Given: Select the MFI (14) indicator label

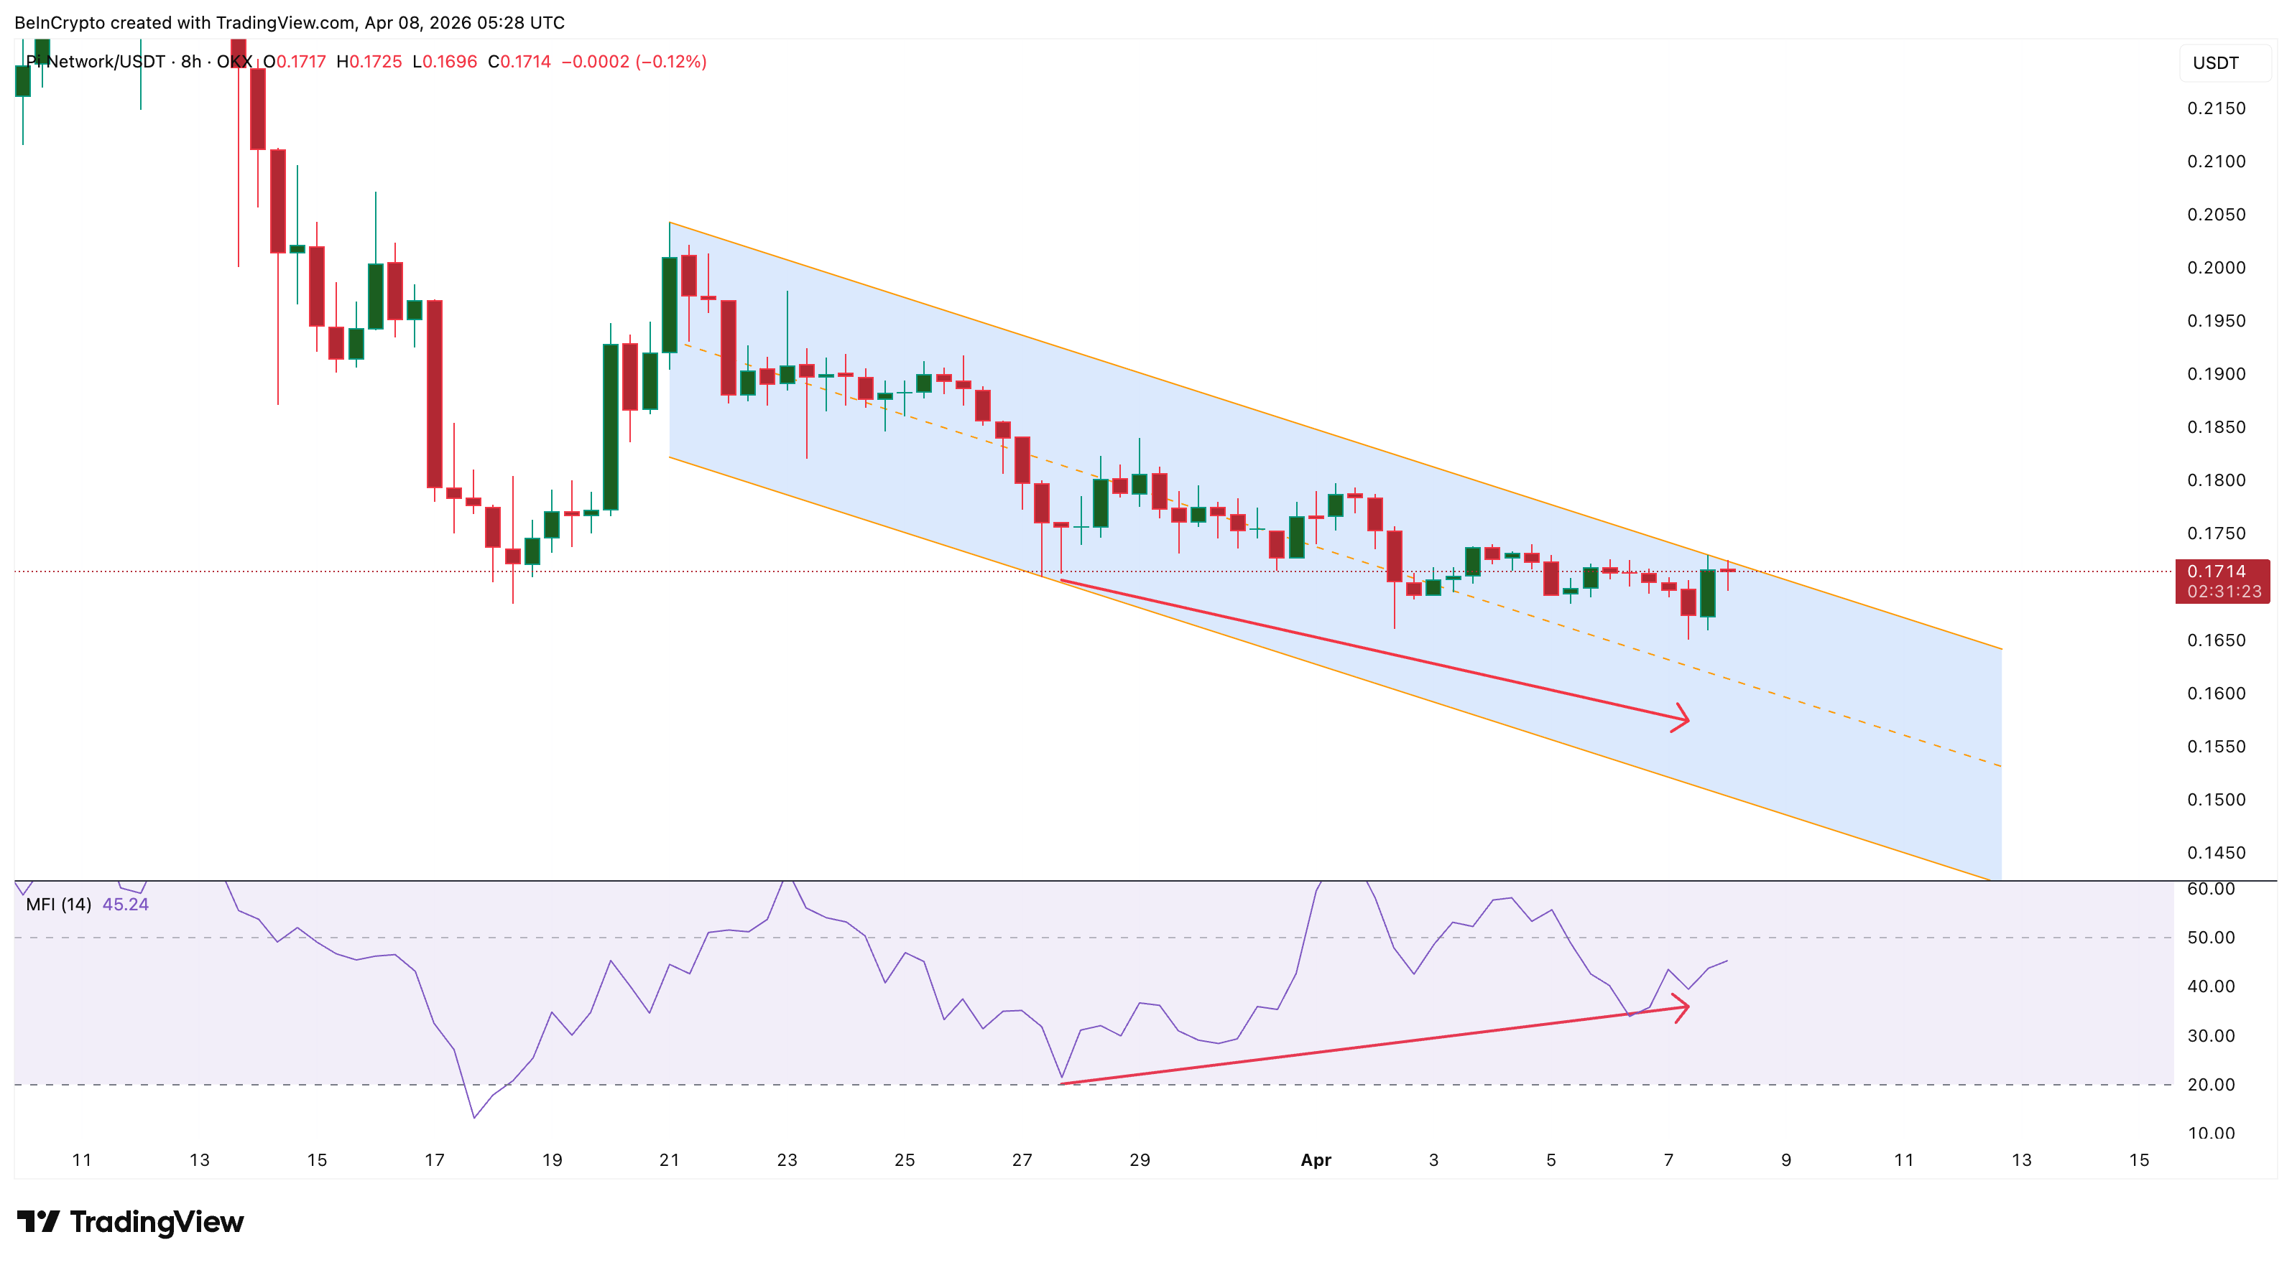Looking at the screenshot, I should pos(59,904).
